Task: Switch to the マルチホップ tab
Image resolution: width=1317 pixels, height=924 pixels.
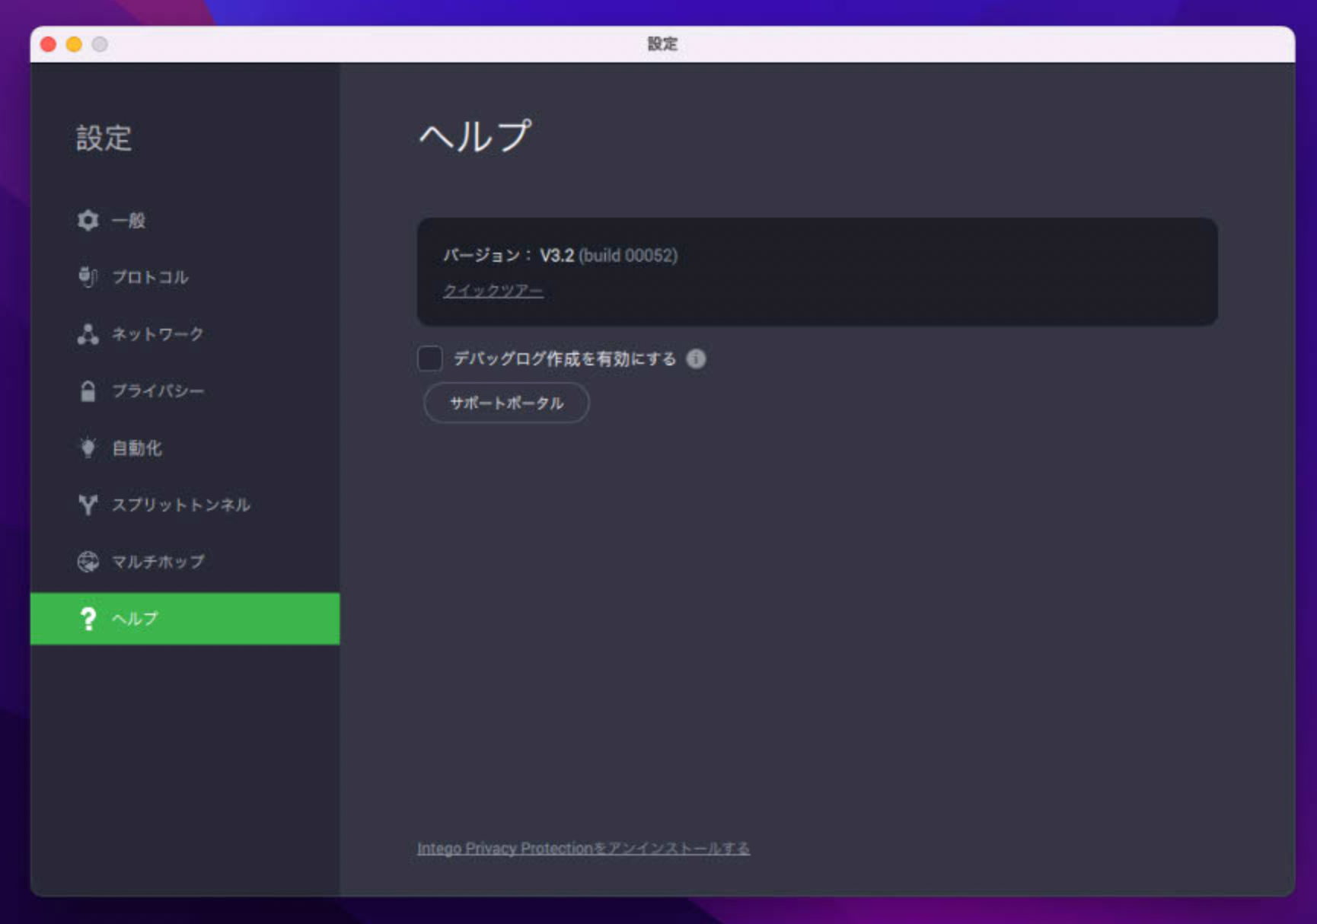Action: 185,562
